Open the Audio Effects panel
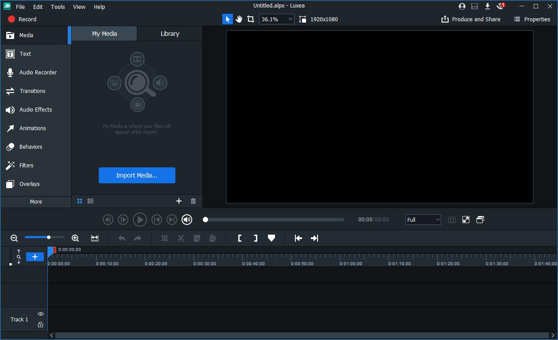558x340 pixels. [36, 110]
